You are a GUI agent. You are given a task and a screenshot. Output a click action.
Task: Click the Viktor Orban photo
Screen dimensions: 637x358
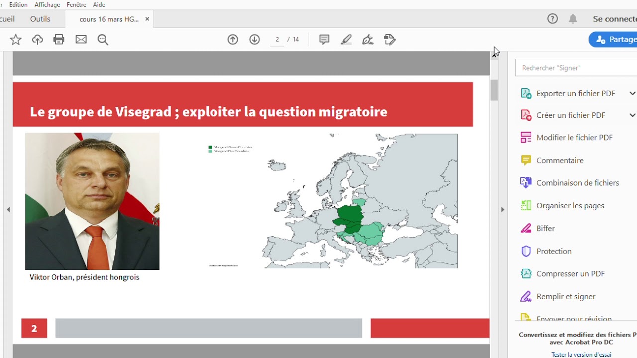click(x=92, y=201)
